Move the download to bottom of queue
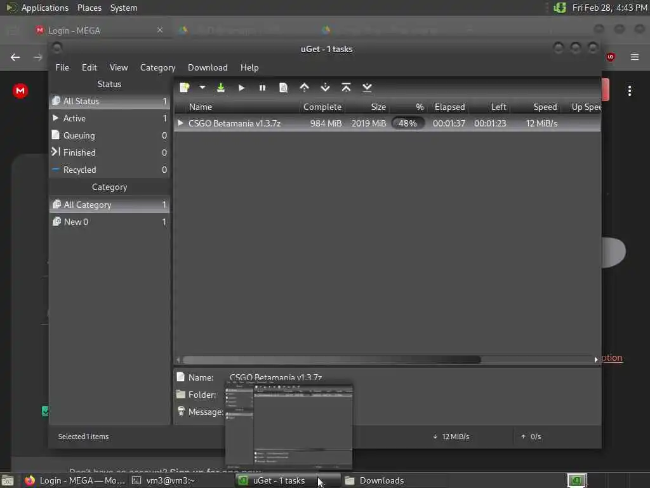 (367, 88)
